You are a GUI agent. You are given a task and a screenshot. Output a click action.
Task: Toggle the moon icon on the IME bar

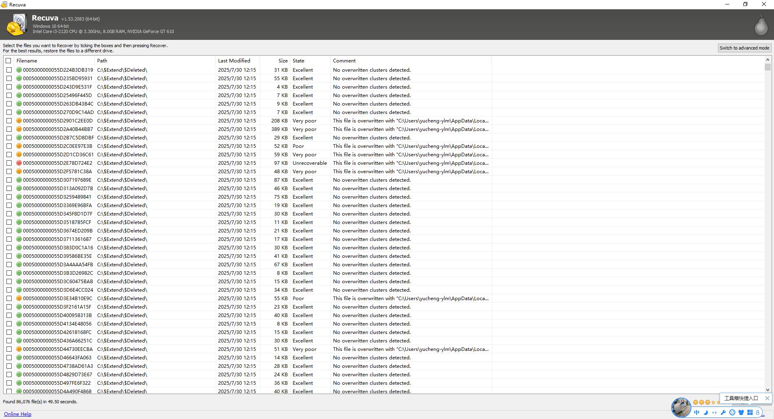pyautogui.click(x=705, y=412)
